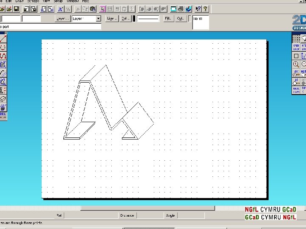Select the dotted area fill tool

(x=3, y=64)
